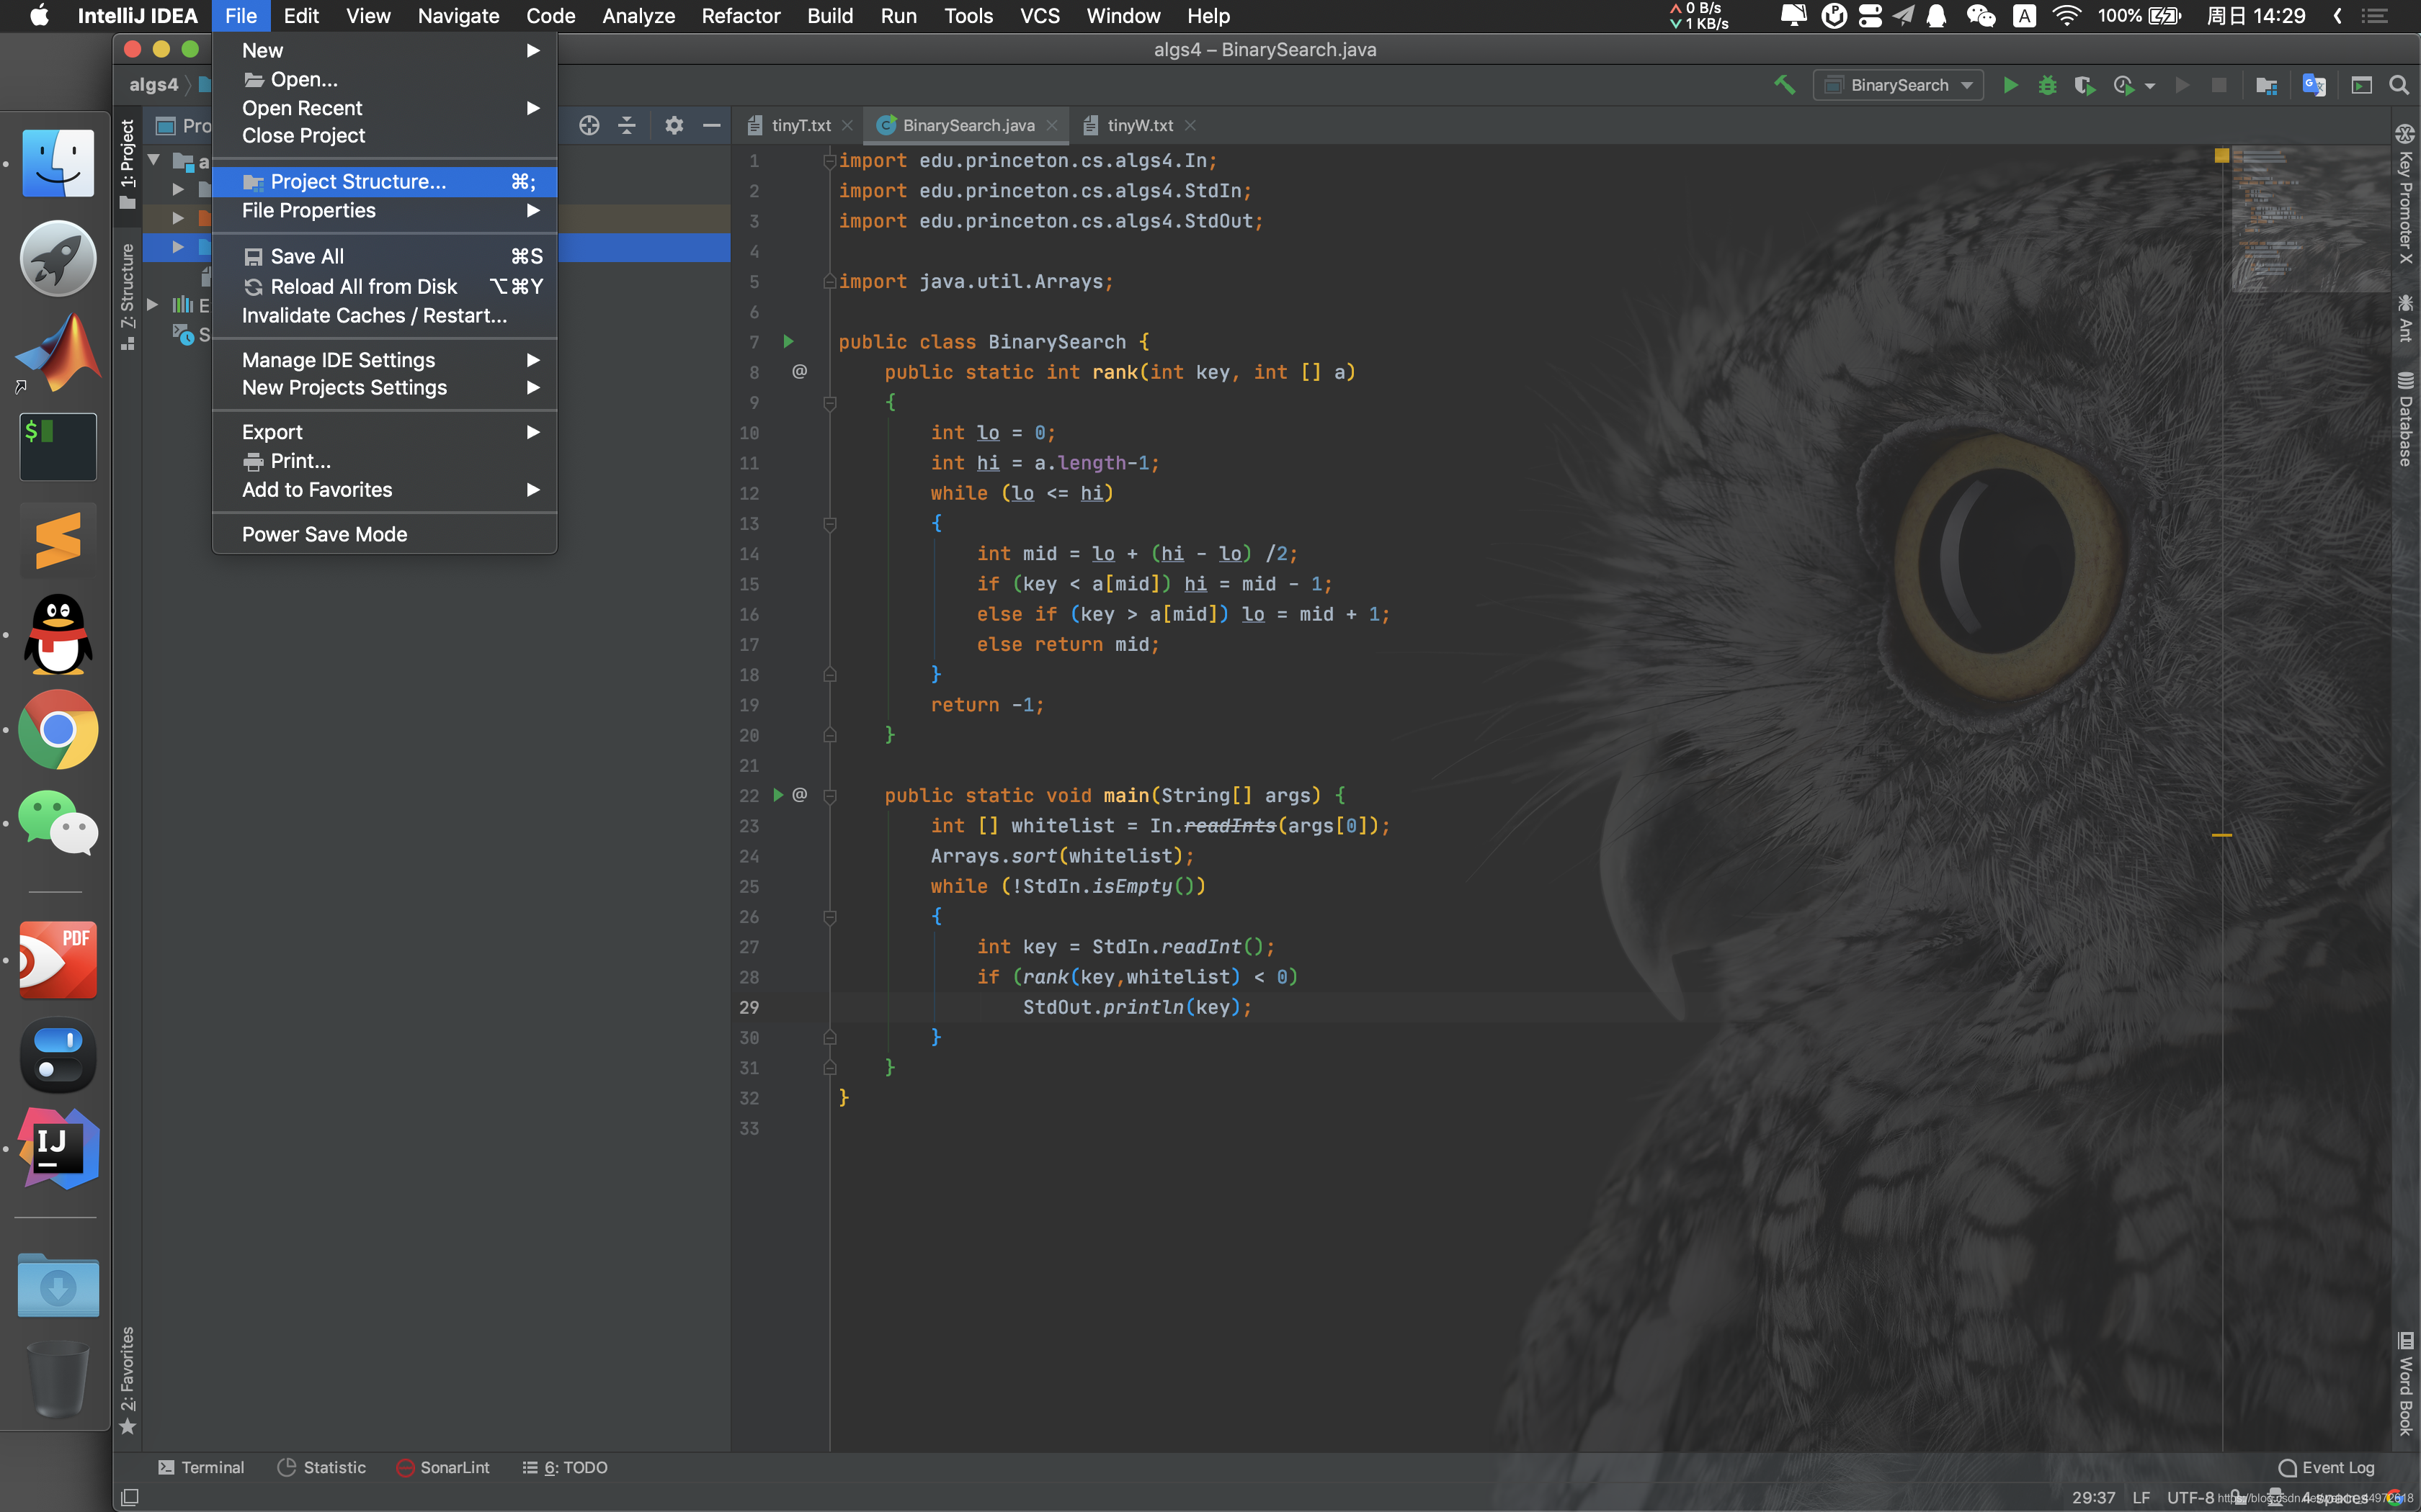The image size is (2421, 1512).
Task: Open the profiler run icon
Action: [x=2125, y=85]
